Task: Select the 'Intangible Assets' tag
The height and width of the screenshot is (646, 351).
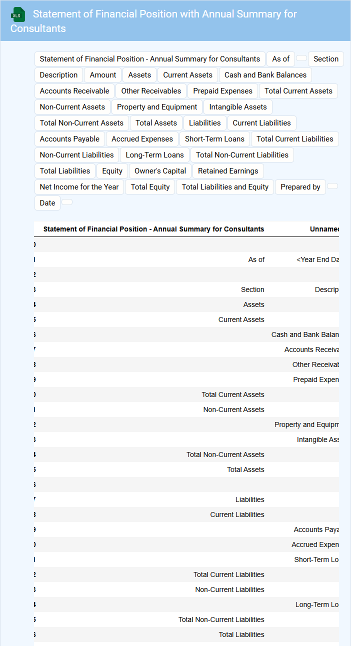Action: [x=237, y=107]
